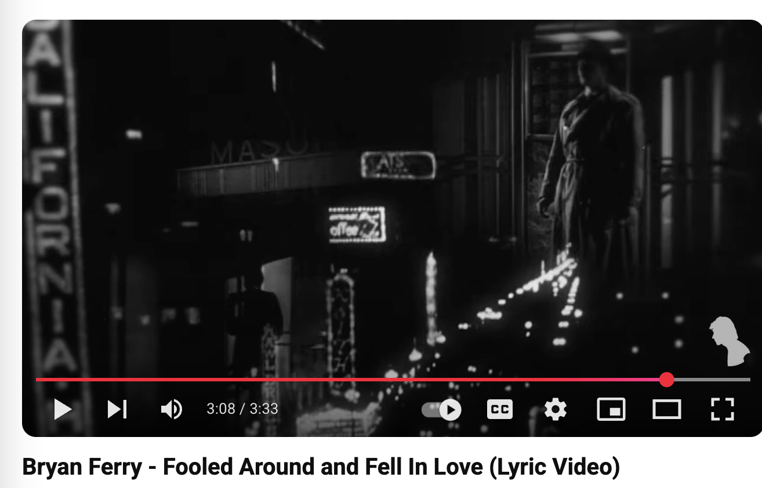Click the neon coffee sign in video

tap(357, 225)
